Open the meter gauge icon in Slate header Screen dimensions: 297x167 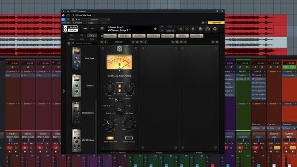point(207,29)
